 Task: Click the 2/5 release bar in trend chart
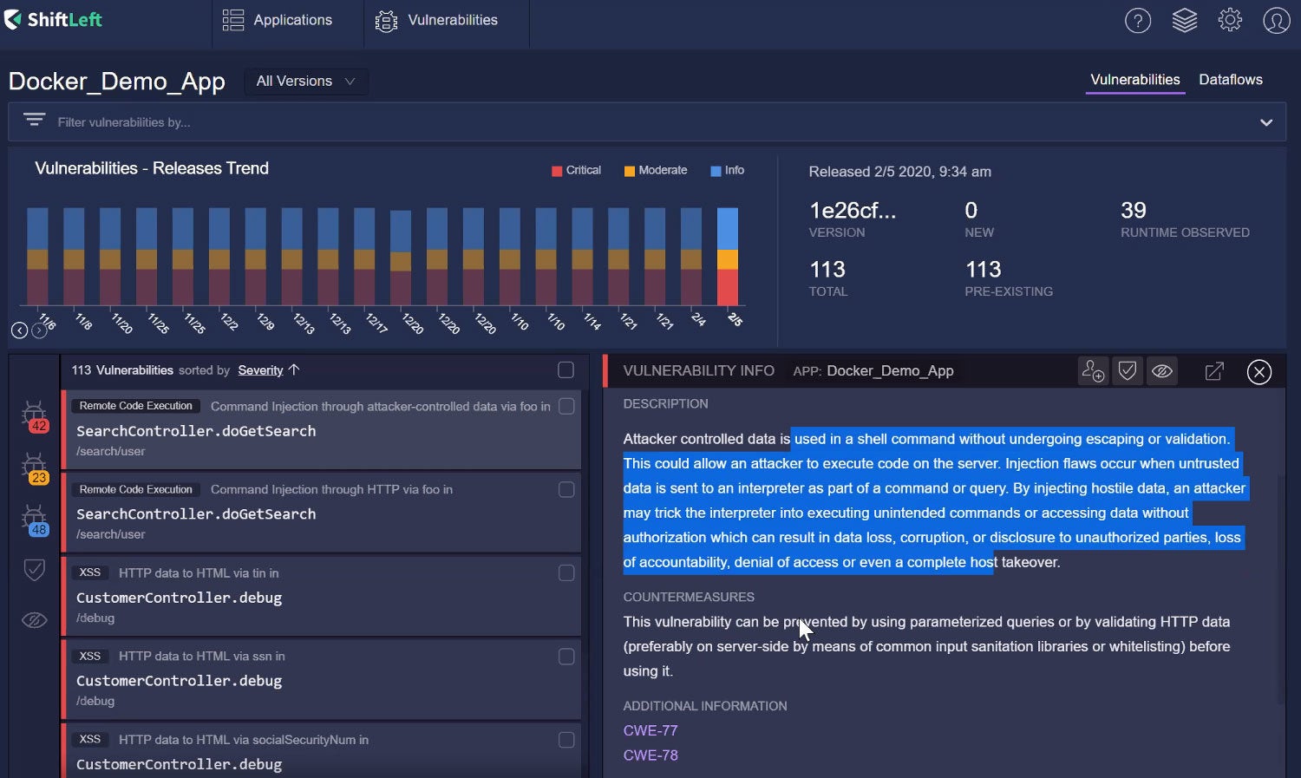(728, 256)
